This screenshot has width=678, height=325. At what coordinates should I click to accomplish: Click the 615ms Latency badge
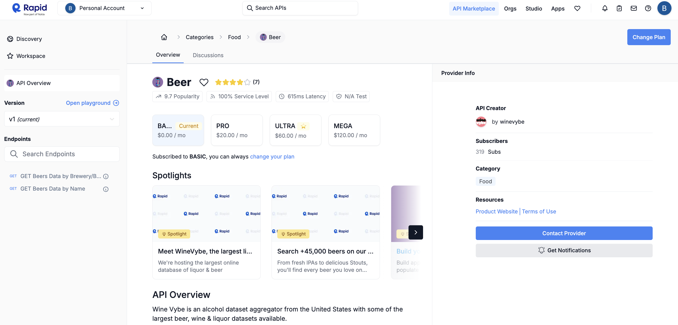[302, 97]
